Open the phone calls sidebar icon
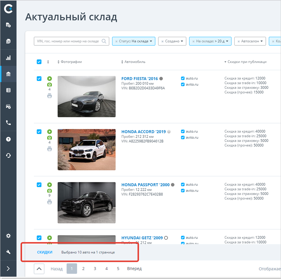Screen dimensions: 281x279 pos(8,123)
